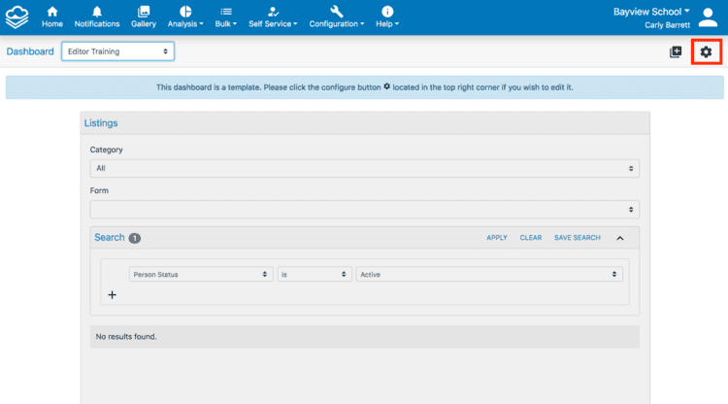
Task: Open the Self Service menu
Action: [273, 17]
